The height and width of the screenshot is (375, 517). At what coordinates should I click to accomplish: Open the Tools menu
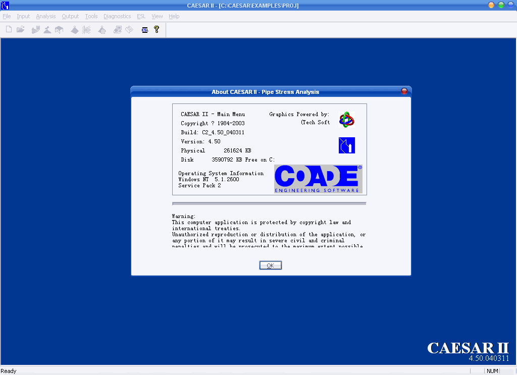[91, 16]
